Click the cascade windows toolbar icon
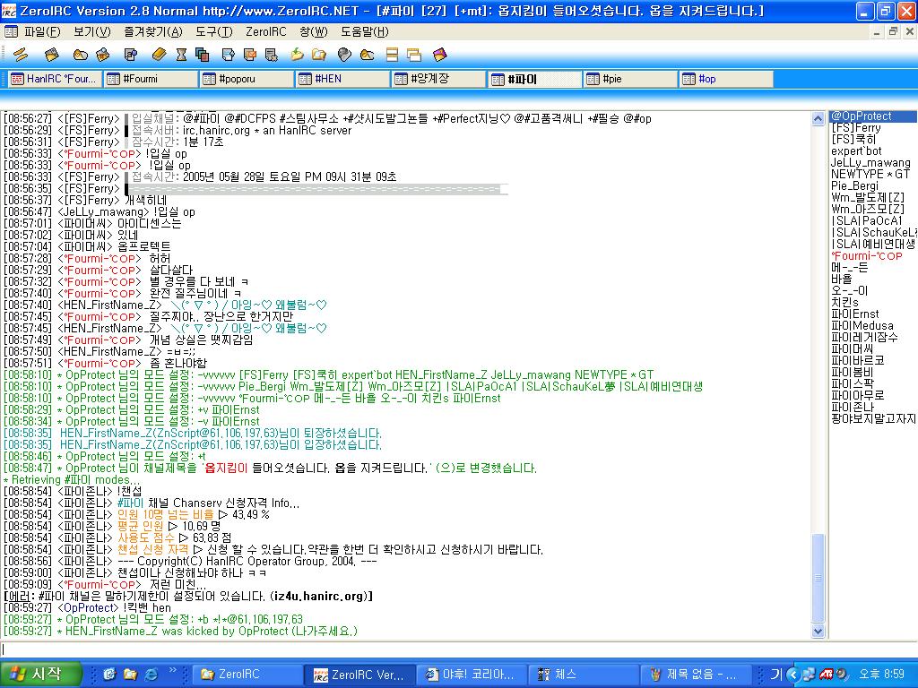This screenshot has width=918, height=688. point(413,55)
